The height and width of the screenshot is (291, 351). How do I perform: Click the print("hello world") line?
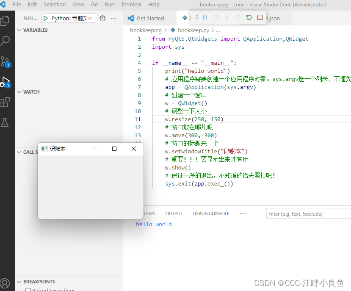coord(197,71)
